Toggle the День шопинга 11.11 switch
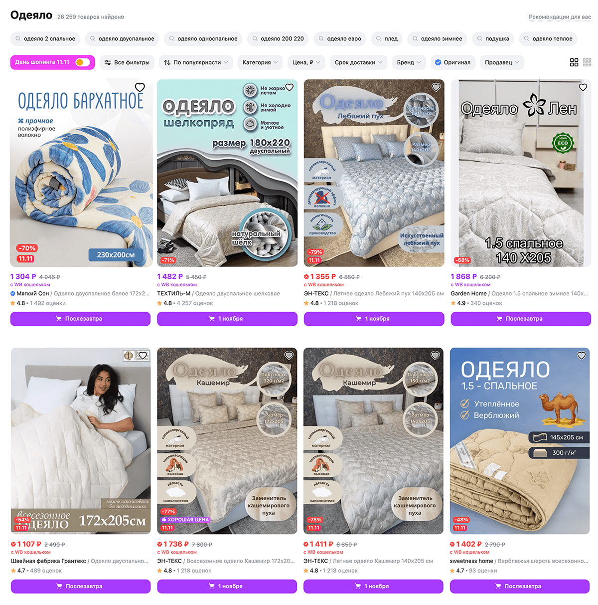 pos(83,62)
